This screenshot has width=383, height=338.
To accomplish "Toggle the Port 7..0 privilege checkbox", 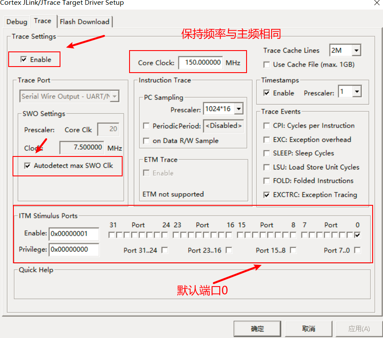I will (x=357, y=249).
